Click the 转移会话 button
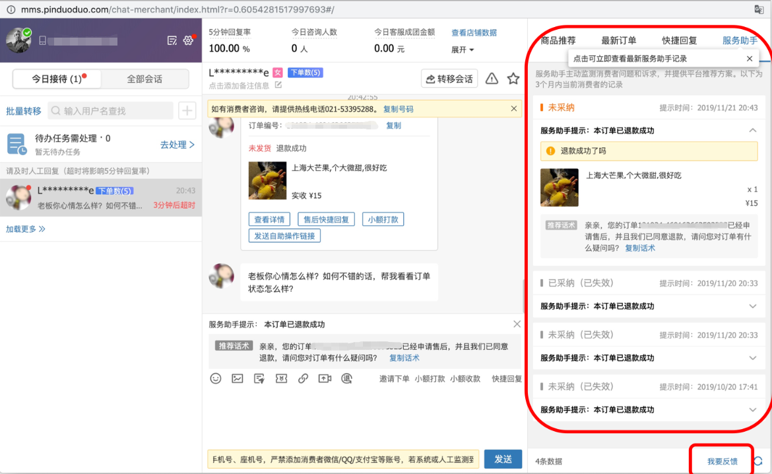 click(449, 79)
